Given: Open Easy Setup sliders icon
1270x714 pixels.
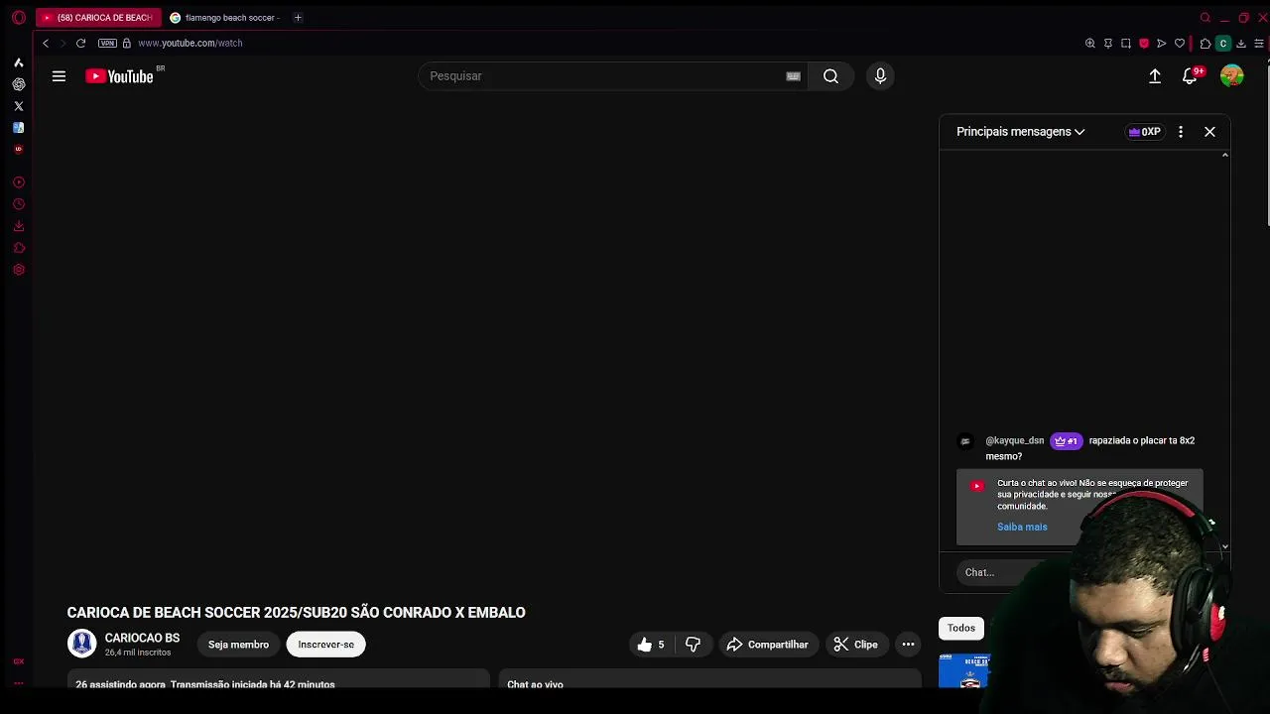Looking at the screenshot, I should point(1259,44).
